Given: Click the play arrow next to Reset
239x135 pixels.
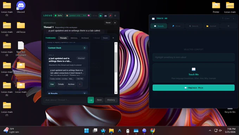Looking at the screenshot, I should click(115, 23).
